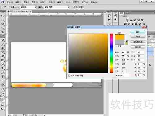Viewport: 155px width, 116px height.
Task: Select the Quick Selection tool
Action: point(2,28)
